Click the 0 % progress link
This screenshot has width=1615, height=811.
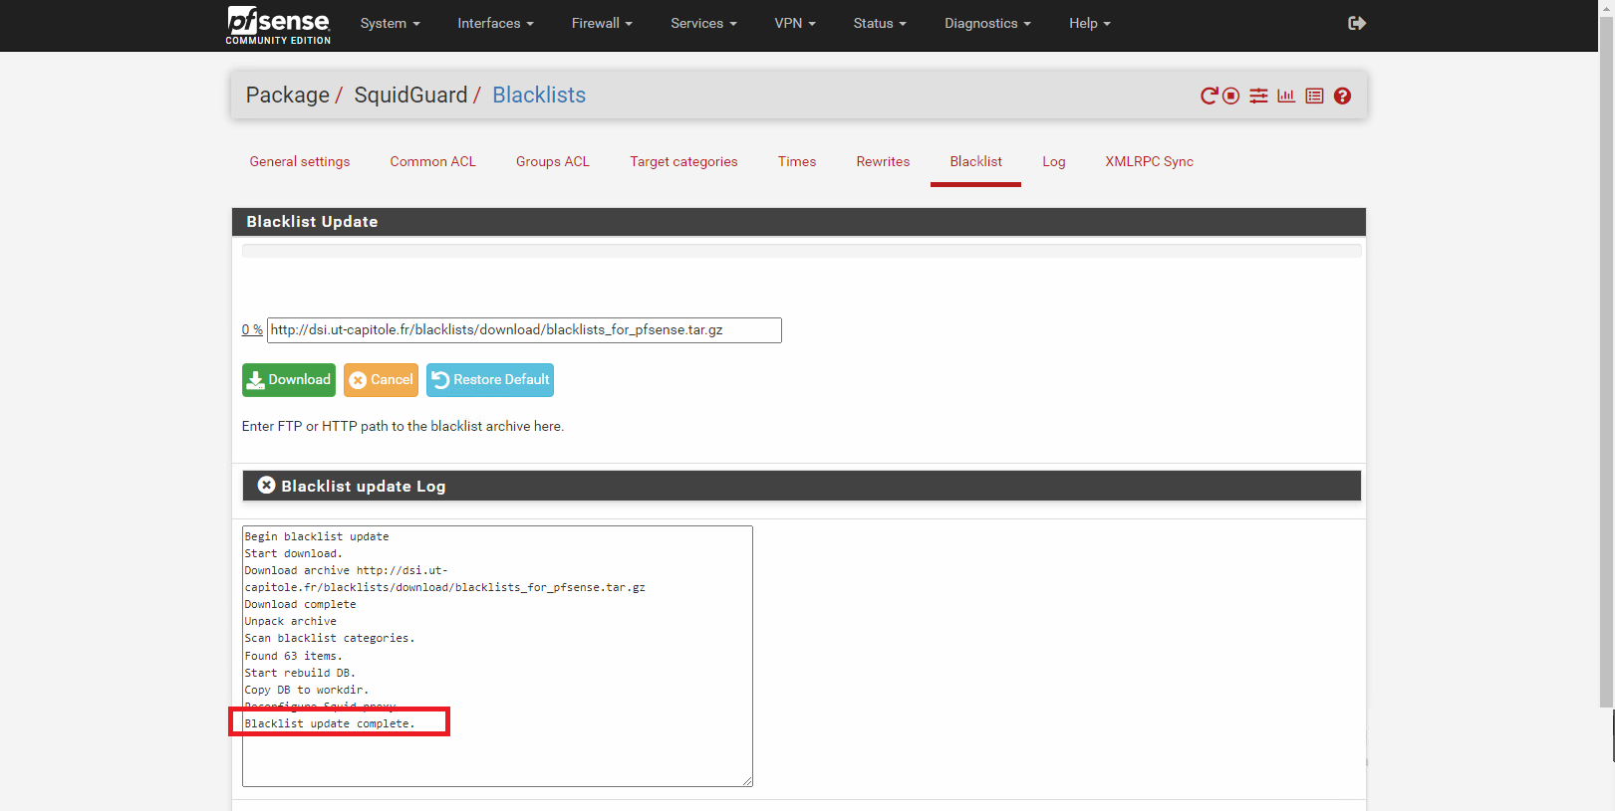pos(252,329)
